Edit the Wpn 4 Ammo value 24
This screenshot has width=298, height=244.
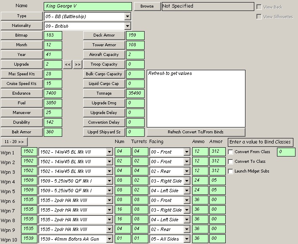click(200, 180)
